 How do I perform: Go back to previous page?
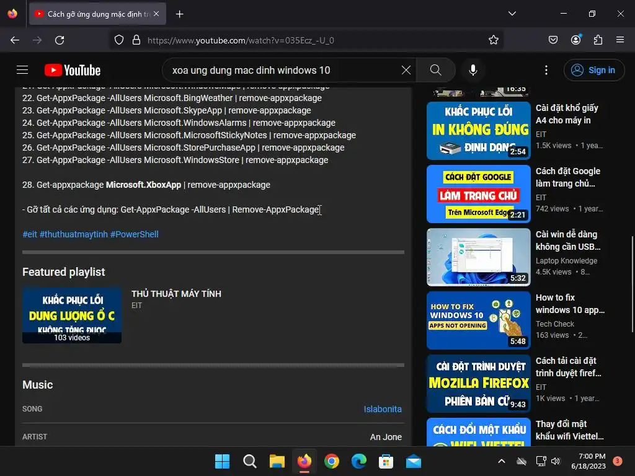point(15,40)
